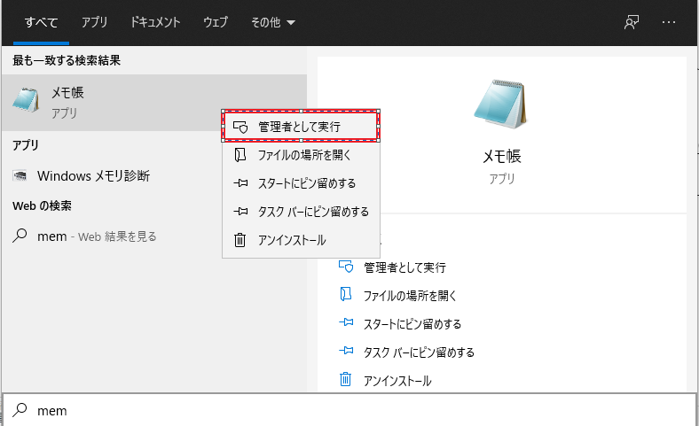
Task: Click large メモ帳 icon in preview pane
Action: pyautogui.click(x=501, y=104)
